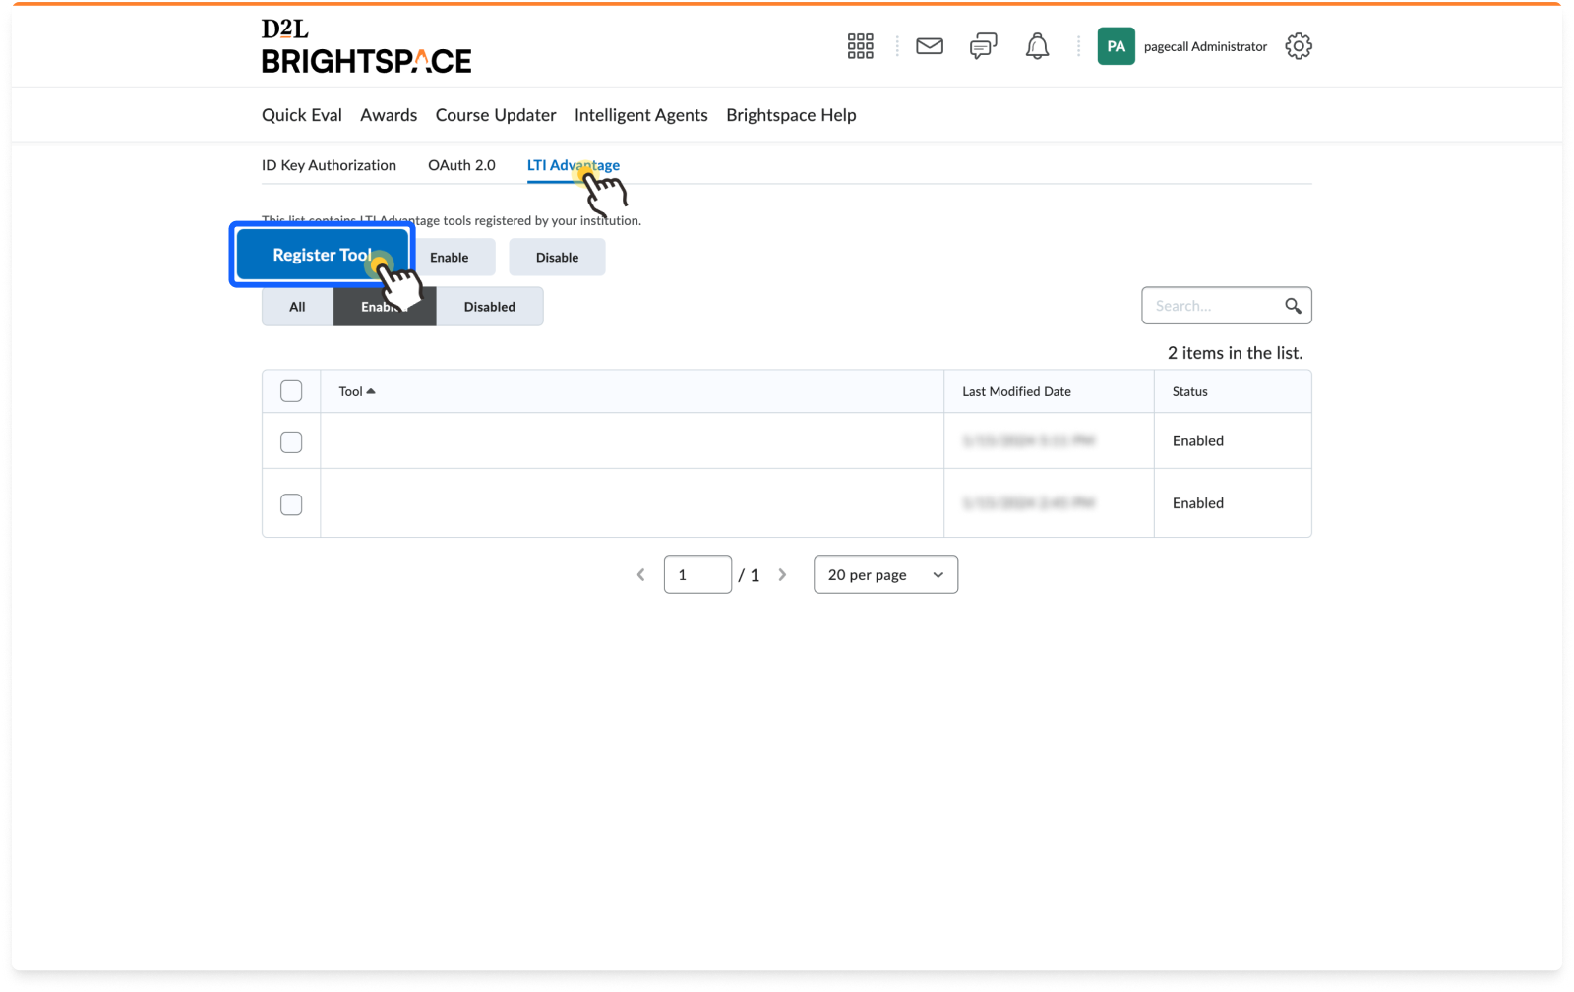Check the second tool row checkbox
The width and height of the screenshot is (1574, 992).
coord(291,504)
